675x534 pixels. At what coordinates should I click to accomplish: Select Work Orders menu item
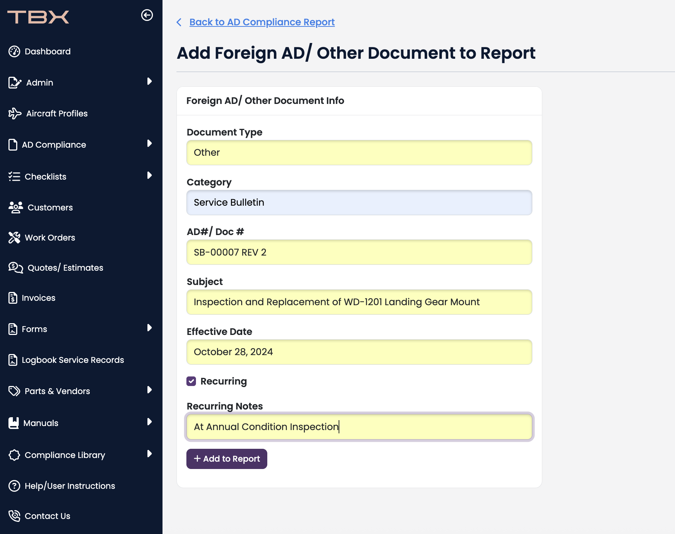[x=50, y=238]
